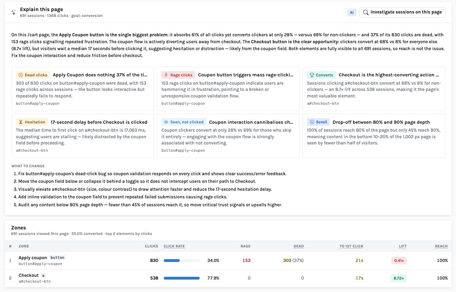This screenshot has width=456, height=292.
Task: Click the button#apply-coupon selector in Zones table
Action: point(40,264)
